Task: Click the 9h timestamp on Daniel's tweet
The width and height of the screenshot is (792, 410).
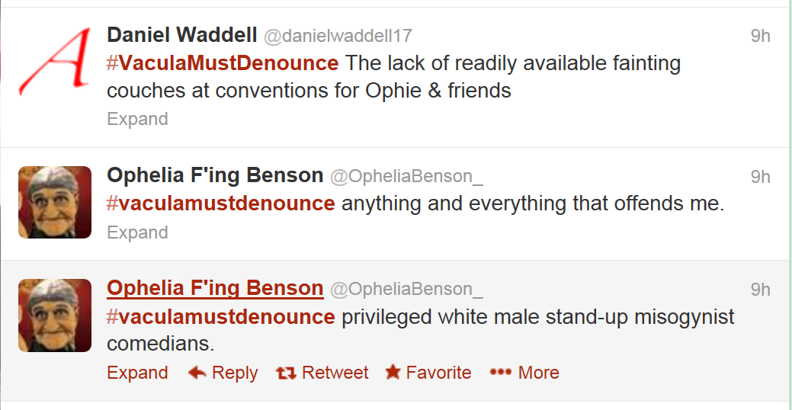Action: click(x=760, y=36)
